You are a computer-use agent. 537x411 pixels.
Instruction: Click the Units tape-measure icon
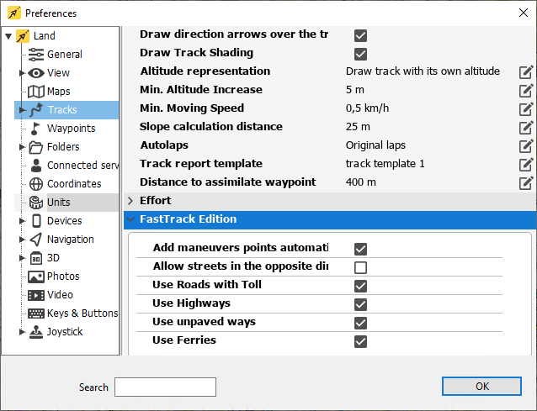pyautogui.click(x=36, y=203)
